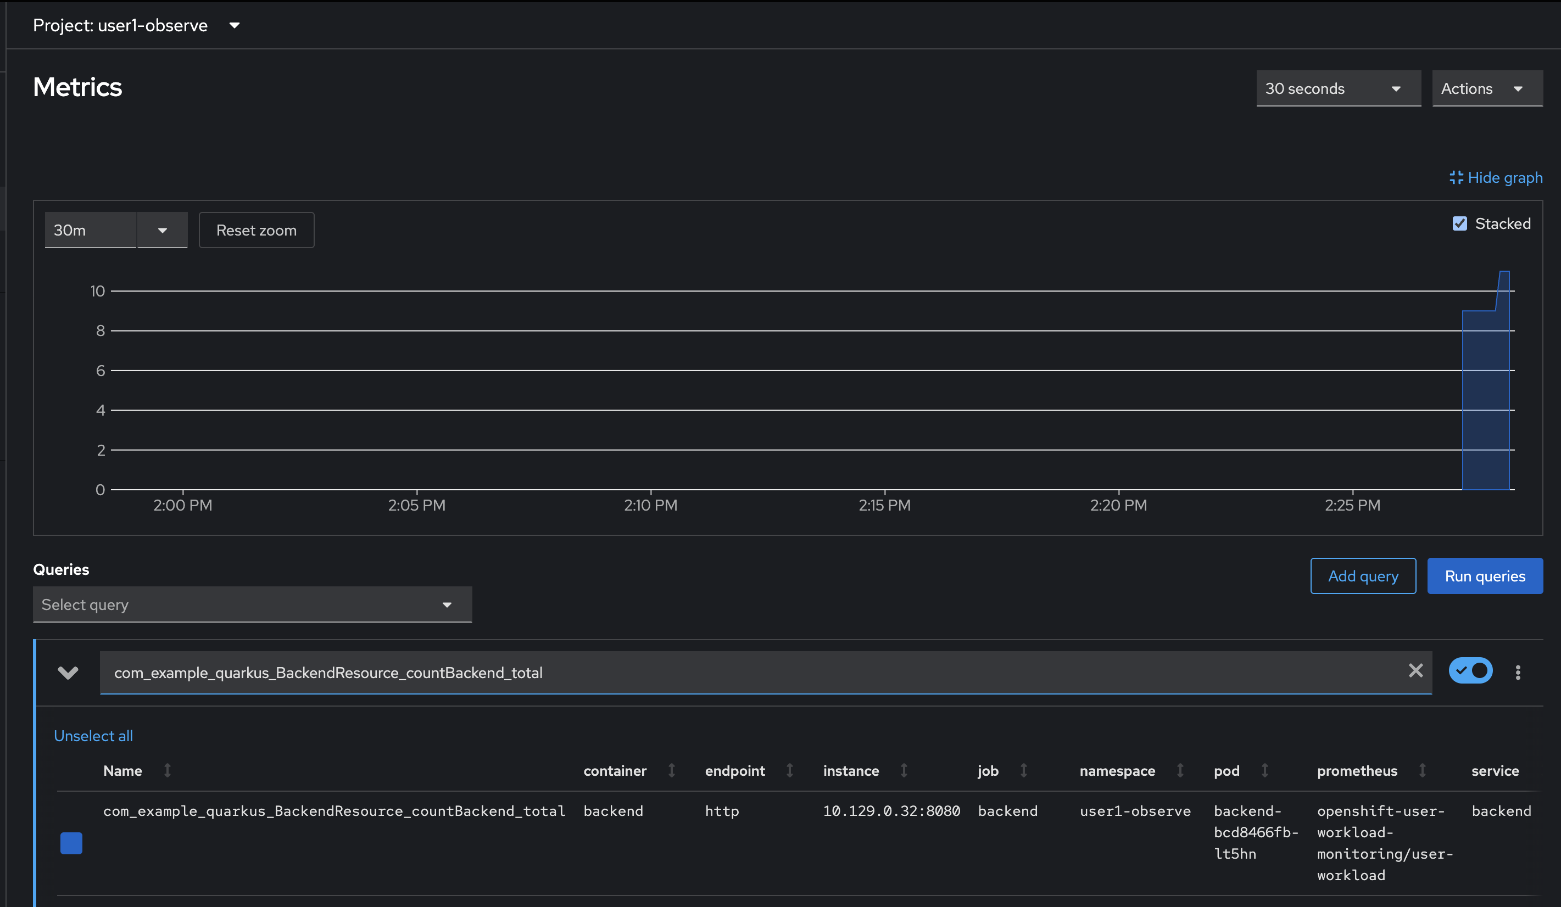1561x907 pixels.
Task: Sort the table by prometheus column
Action: pyautogui.click(x=1372, y=771)
